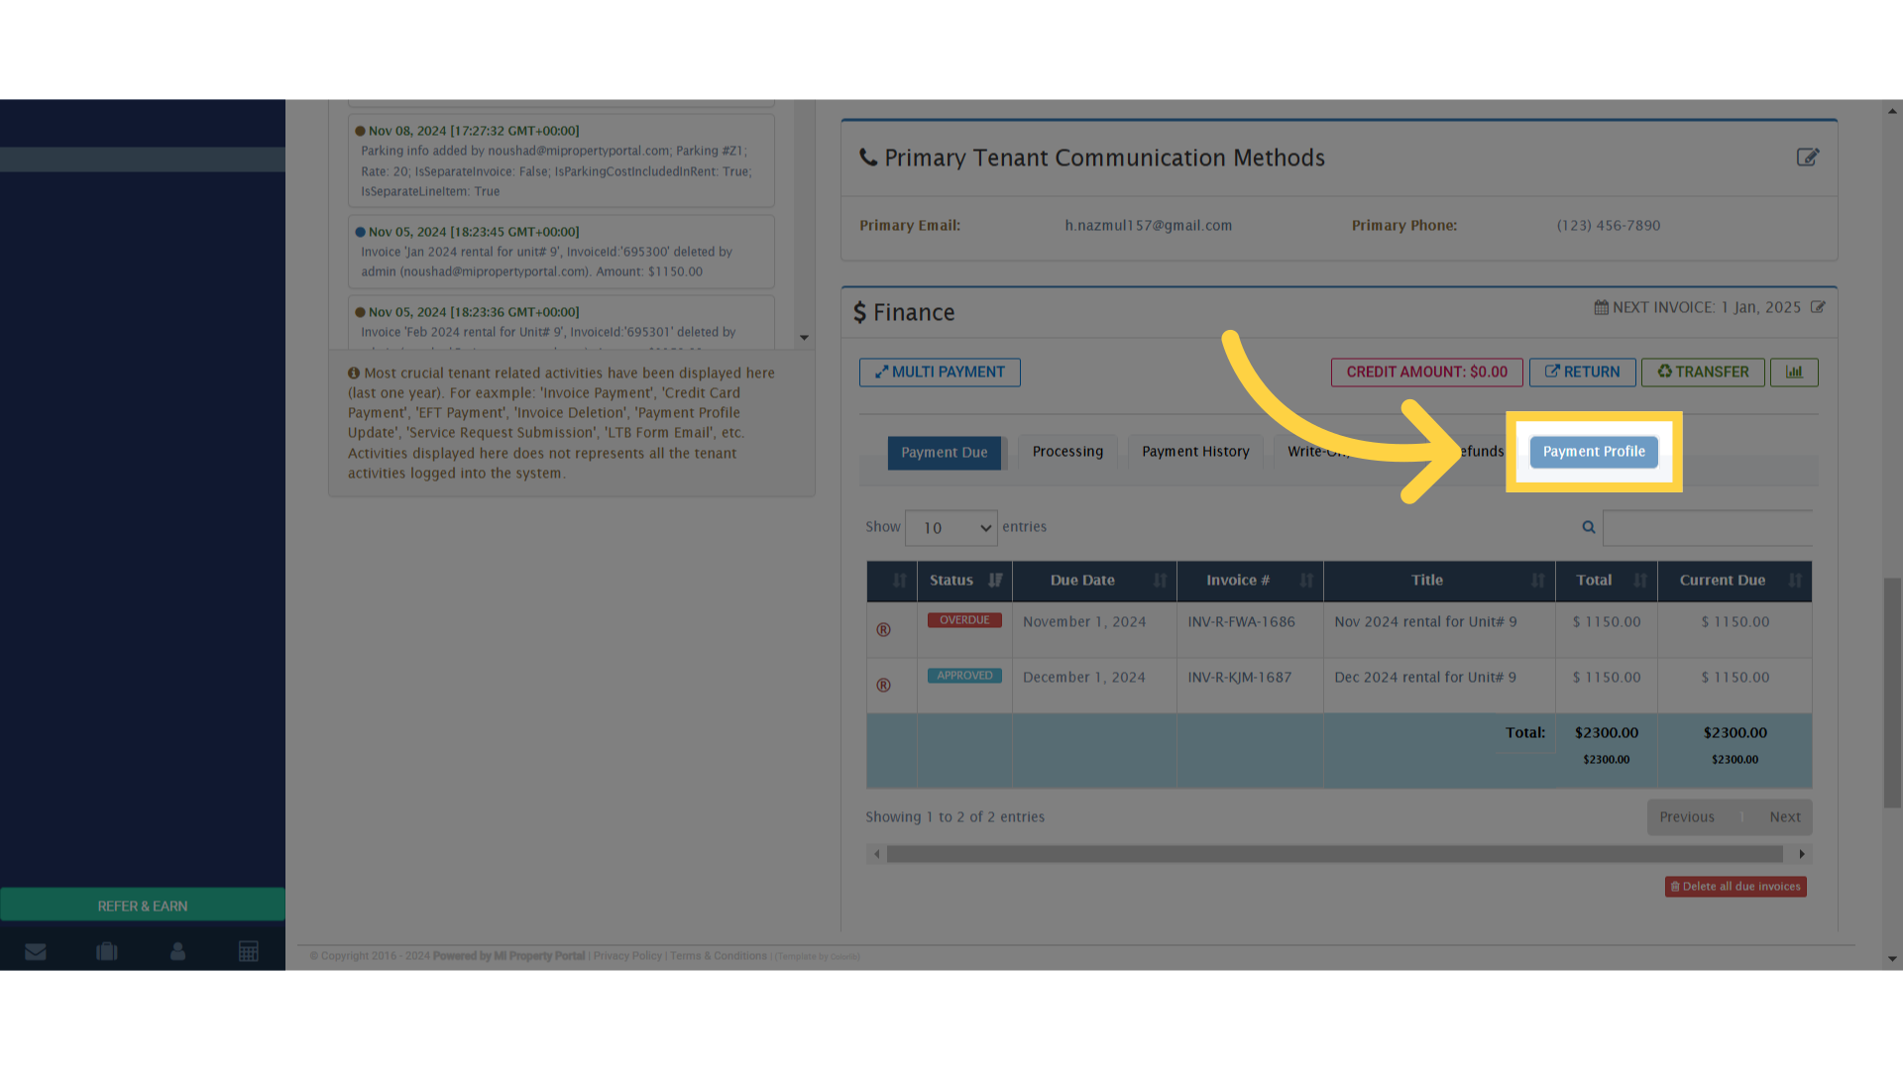
Task: Open the calculator icon in sidebar footer
Action: tap(249, 952)
